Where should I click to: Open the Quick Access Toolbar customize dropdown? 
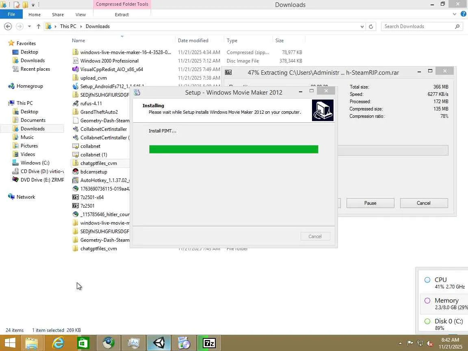pos(33,5)
